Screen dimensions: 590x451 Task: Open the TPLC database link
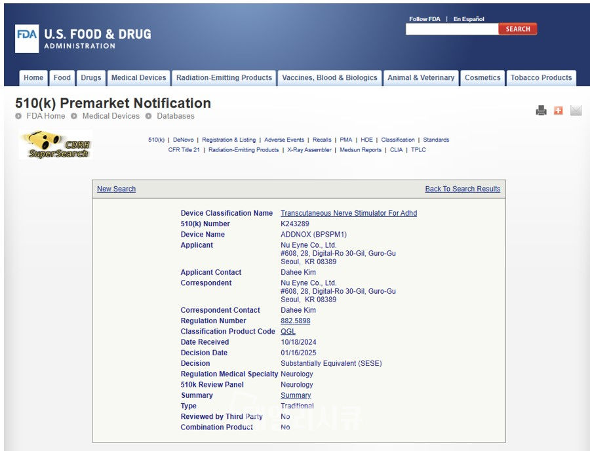point(418,149)
